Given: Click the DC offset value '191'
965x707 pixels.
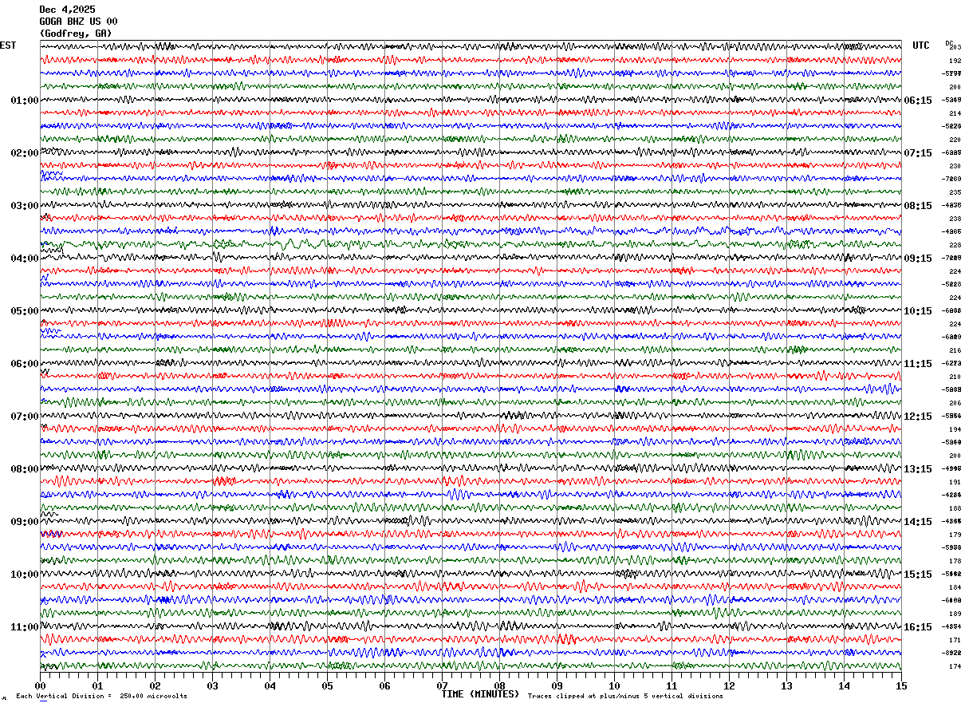Looking at the screenshot, I should pyautogui.click(x=955, y=482).
